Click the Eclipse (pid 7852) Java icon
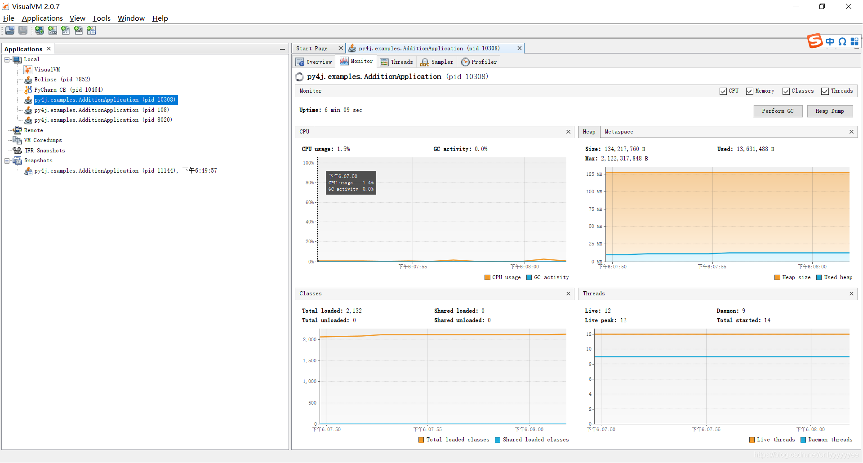863x463 pixels. pyautogui.click(x=28, y=80)
